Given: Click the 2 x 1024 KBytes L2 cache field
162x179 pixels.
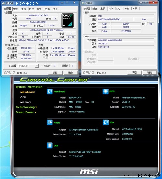Looking at the screenshot, I should [58, 55].
